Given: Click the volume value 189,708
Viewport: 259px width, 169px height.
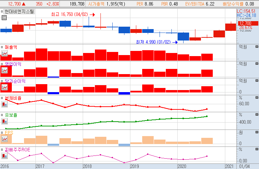Looking at the screenshot, I should [x=77, y=4].
